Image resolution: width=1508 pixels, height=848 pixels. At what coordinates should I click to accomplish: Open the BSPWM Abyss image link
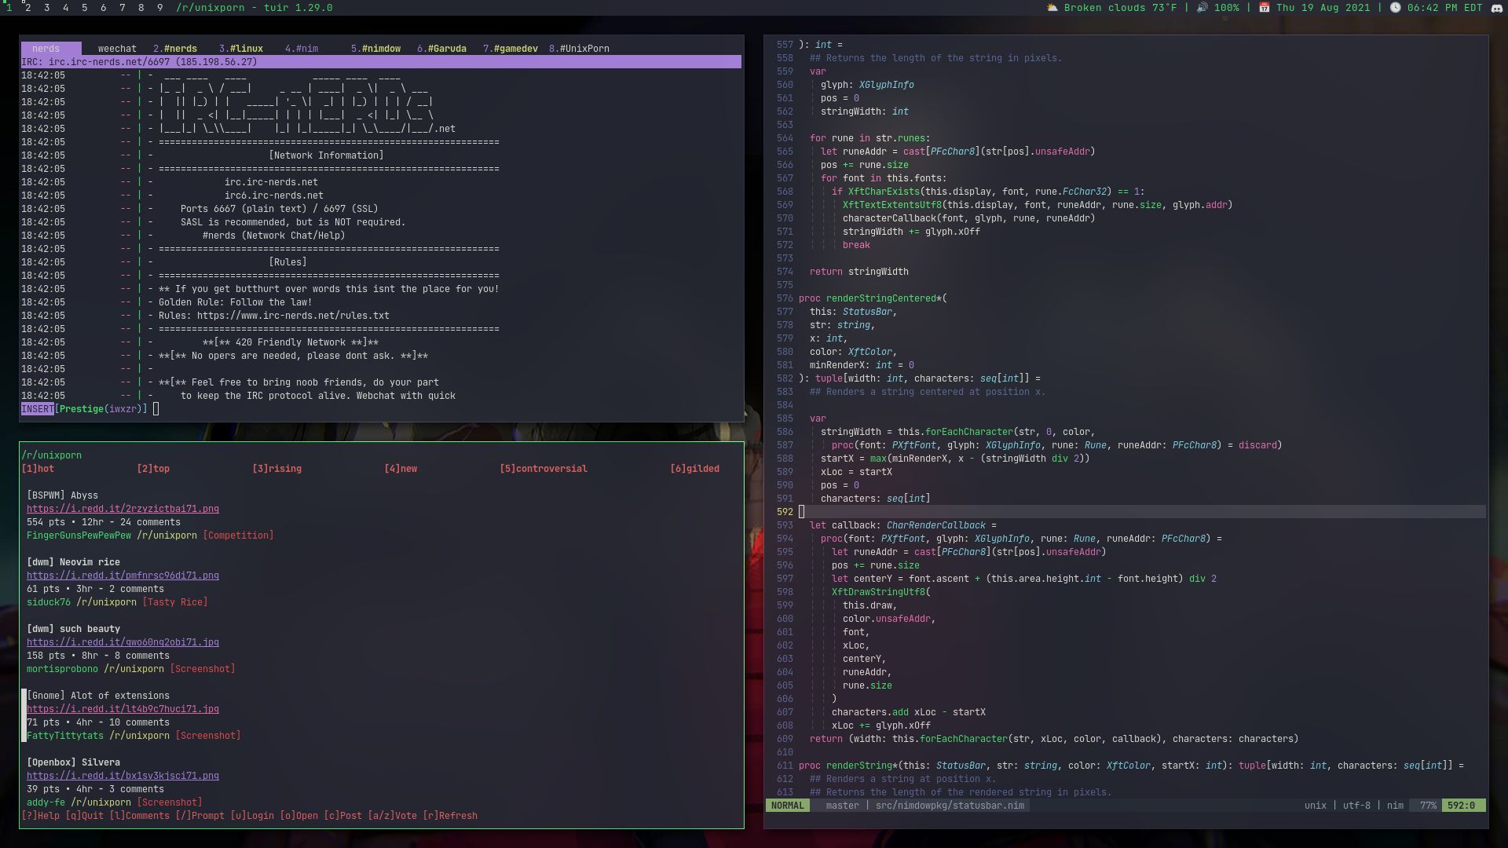pyautogui.click(x=123, y=508)
